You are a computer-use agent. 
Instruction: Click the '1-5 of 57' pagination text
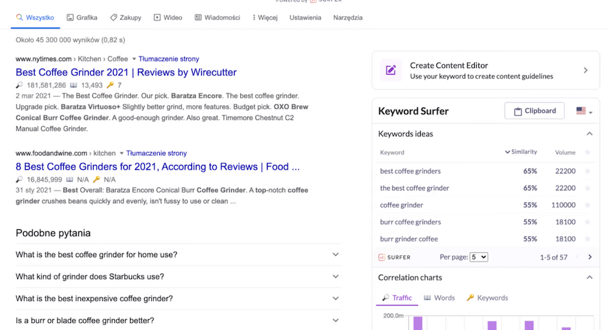point(554,257)
